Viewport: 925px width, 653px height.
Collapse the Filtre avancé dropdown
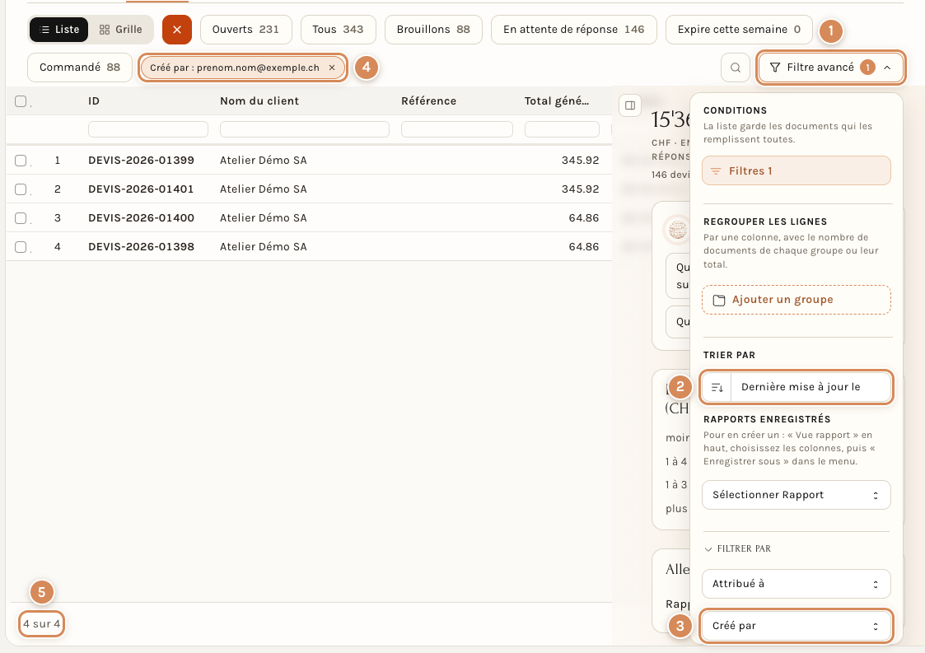click(830, 68)
